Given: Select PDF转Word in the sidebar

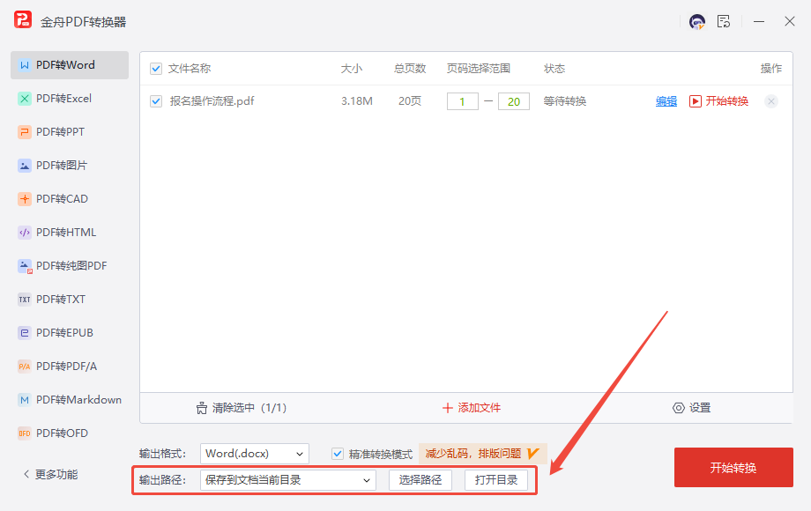Looking at the screenshot, I should click(70, 65).
